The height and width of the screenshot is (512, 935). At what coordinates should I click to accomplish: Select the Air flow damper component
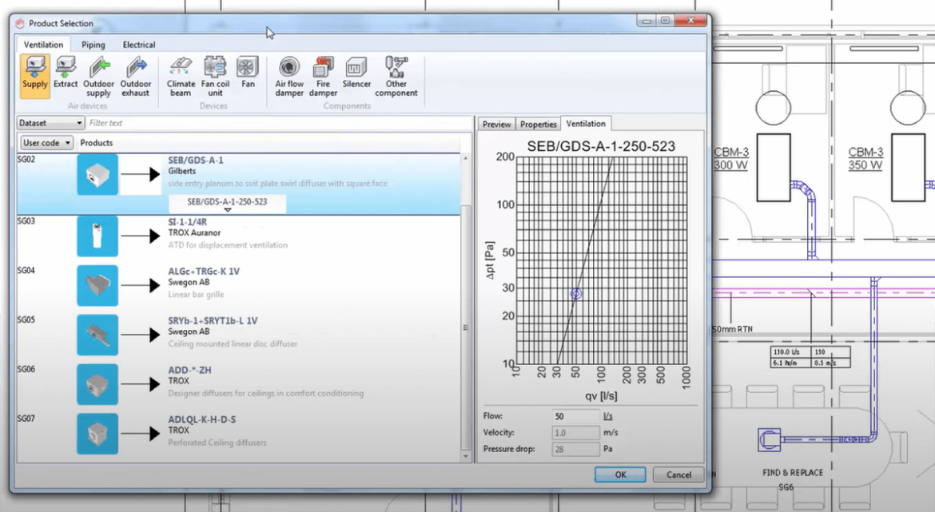pyautogui.click(x=289, y=75)
